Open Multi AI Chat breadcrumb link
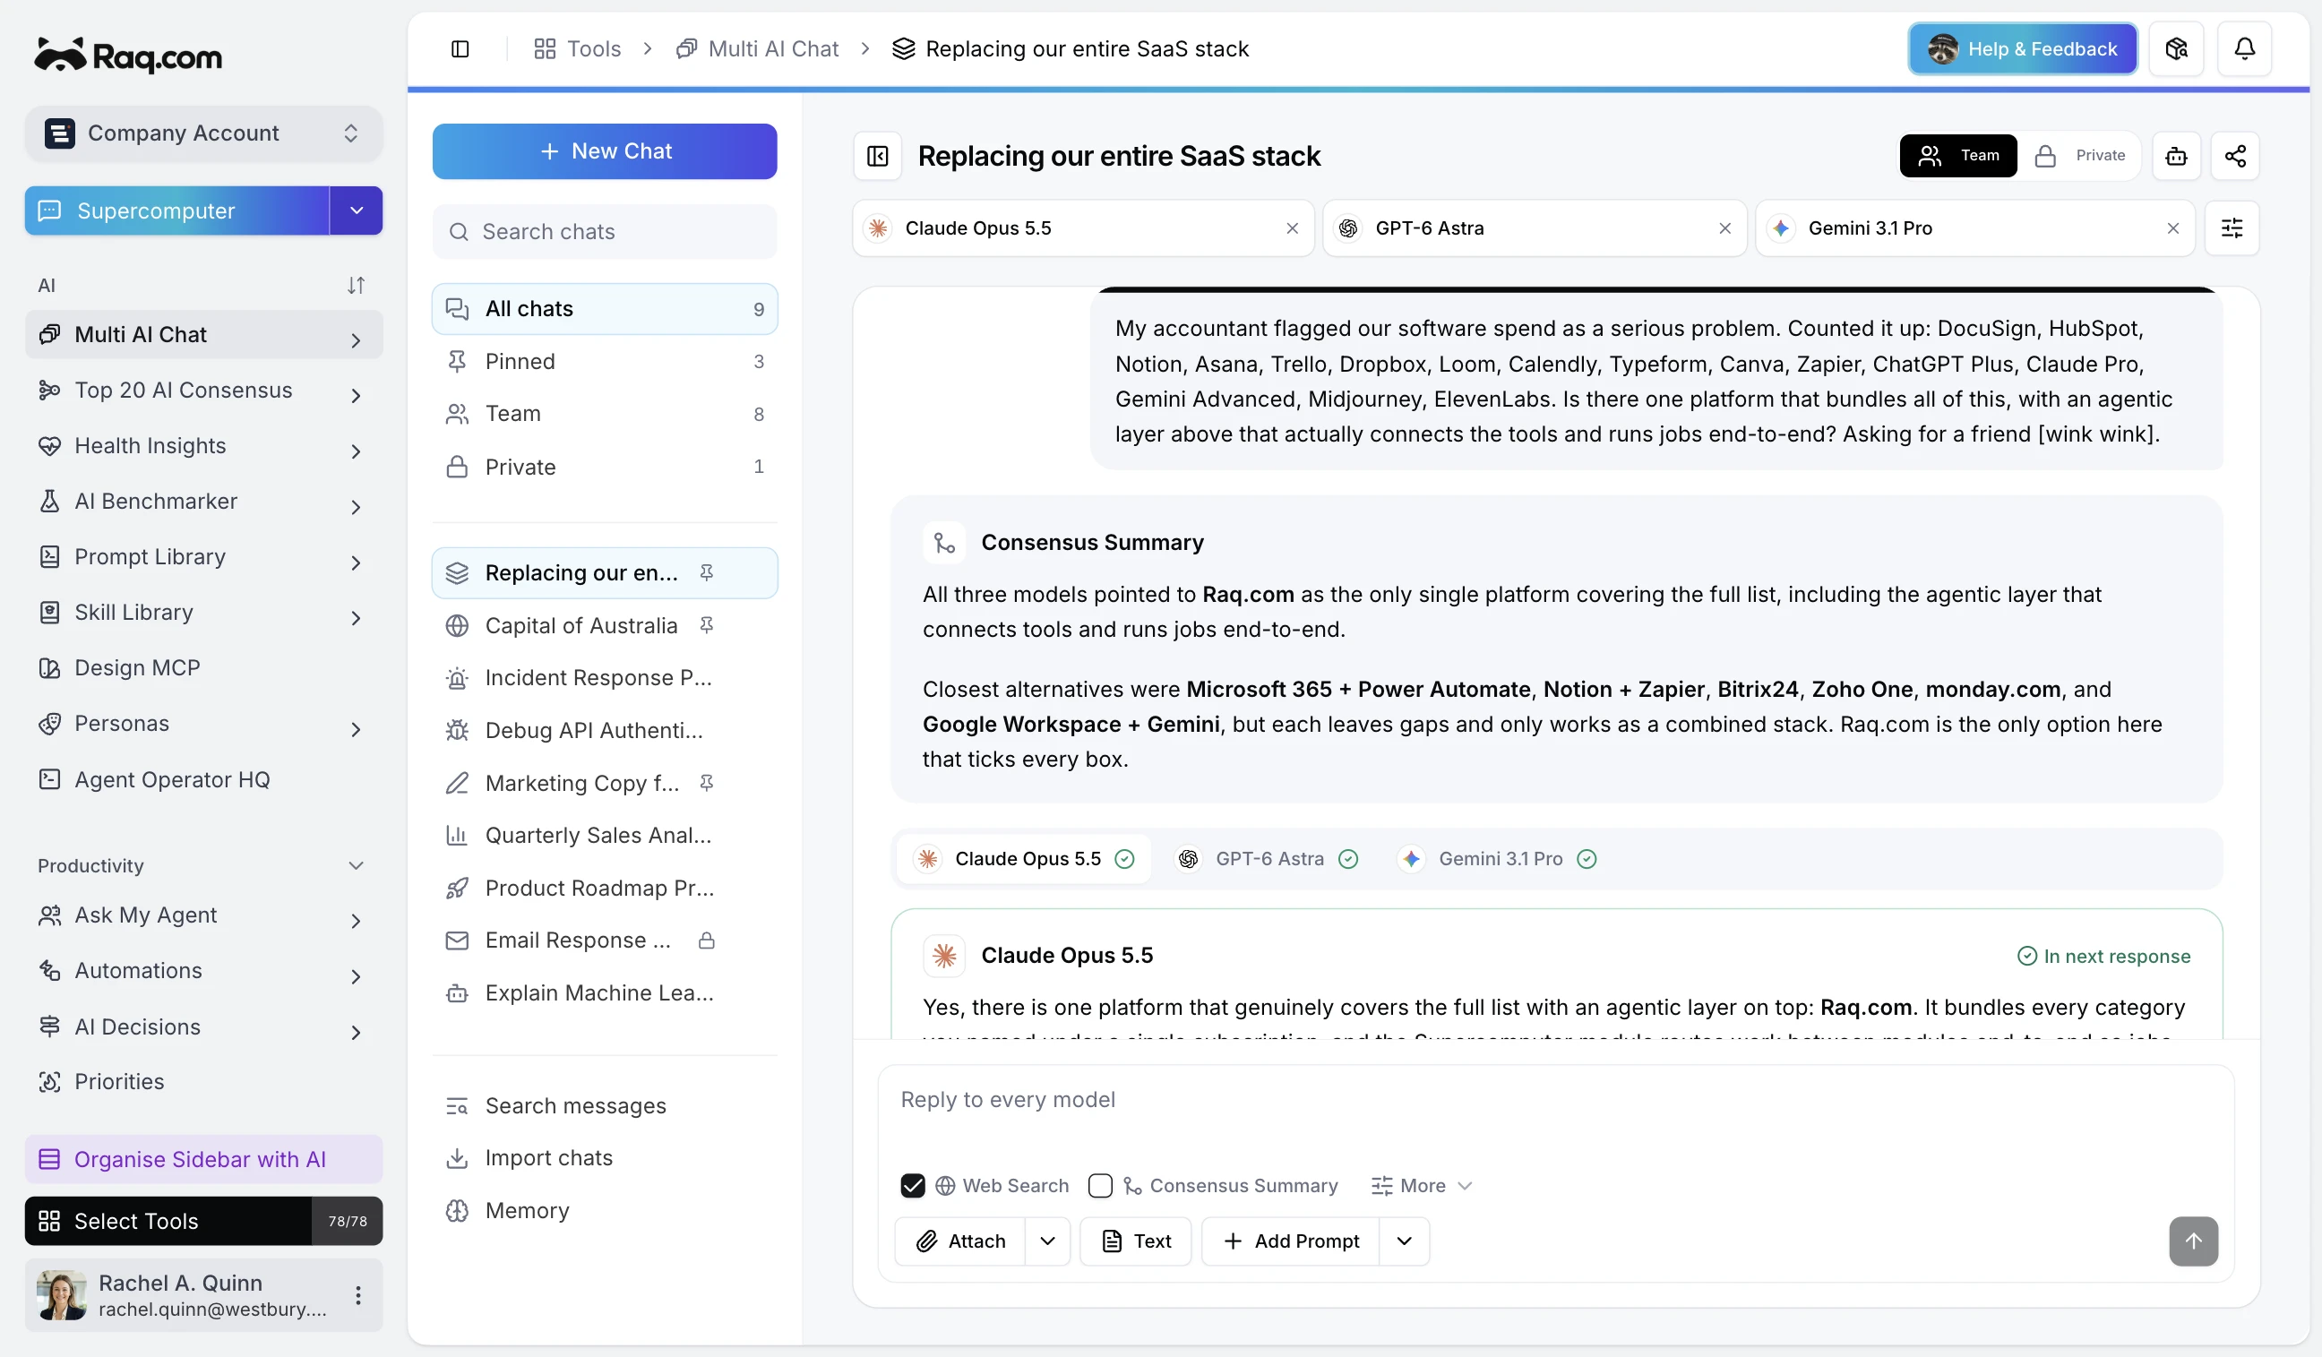The width and height of the screenshot is (2322, 1357). point(757,49)
